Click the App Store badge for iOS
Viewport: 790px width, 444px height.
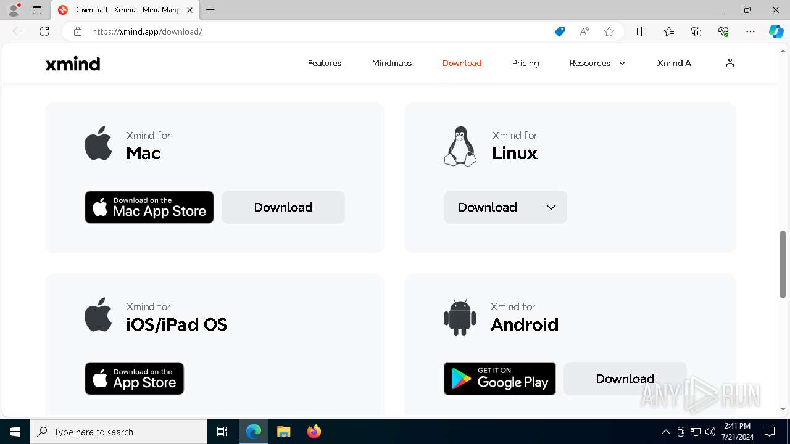pyautogui.click(x=135, y=379)
